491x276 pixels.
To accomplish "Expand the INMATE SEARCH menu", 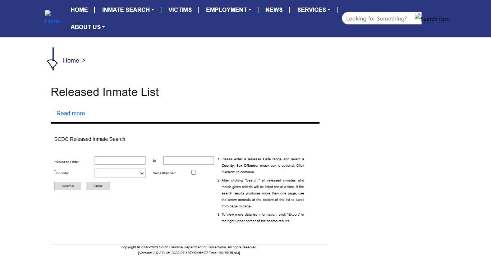I will point(128,10).
